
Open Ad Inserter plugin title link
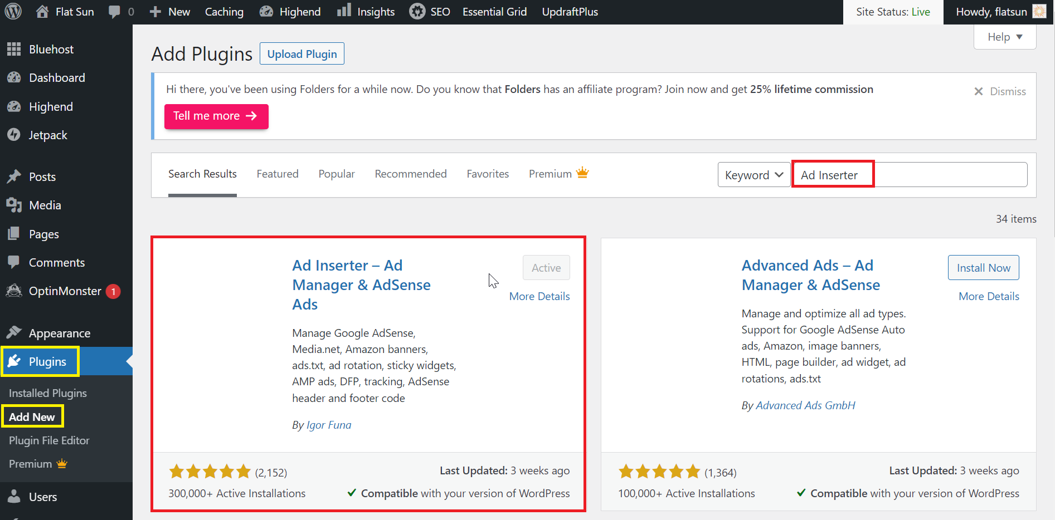pyautogui.click(x=361, y=284)
